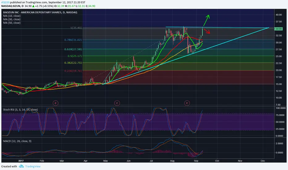Click the 40.00 price axis label
The image size is (288, 170).
coord(279,15)
